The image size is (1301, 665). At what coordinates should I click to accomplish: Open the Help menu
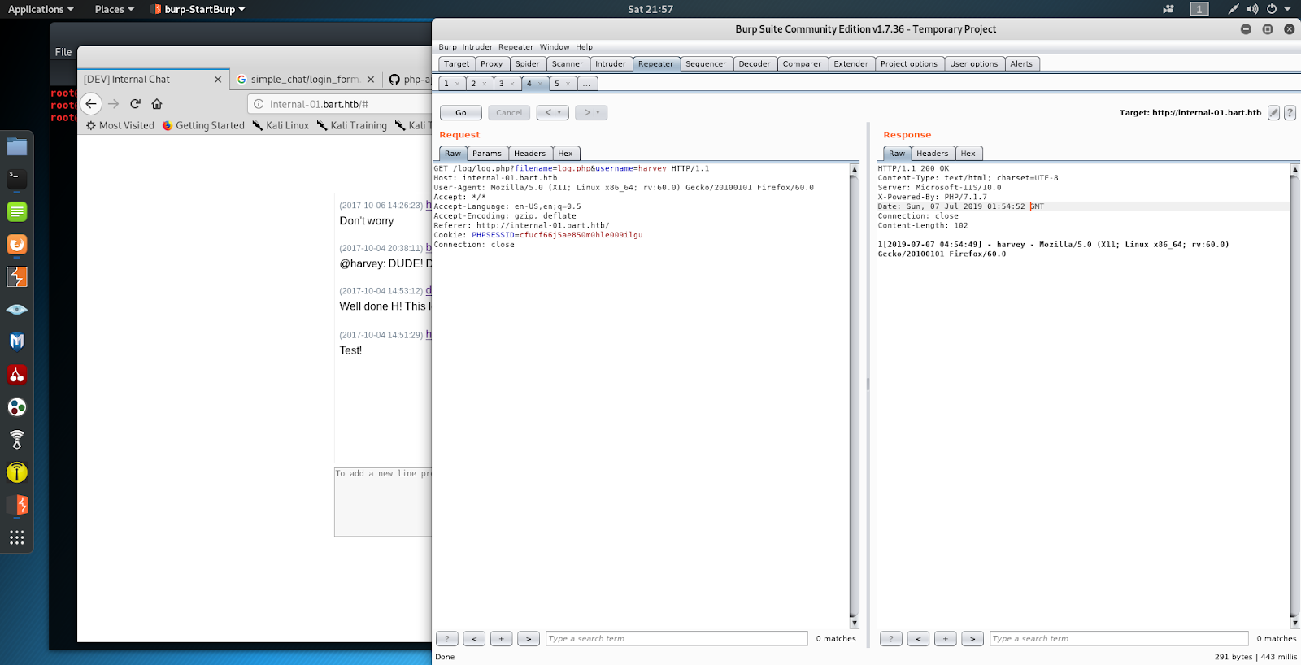(x=584, y=47)
